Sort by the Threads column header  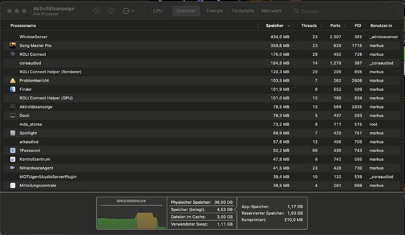click(x=309, y=26)
